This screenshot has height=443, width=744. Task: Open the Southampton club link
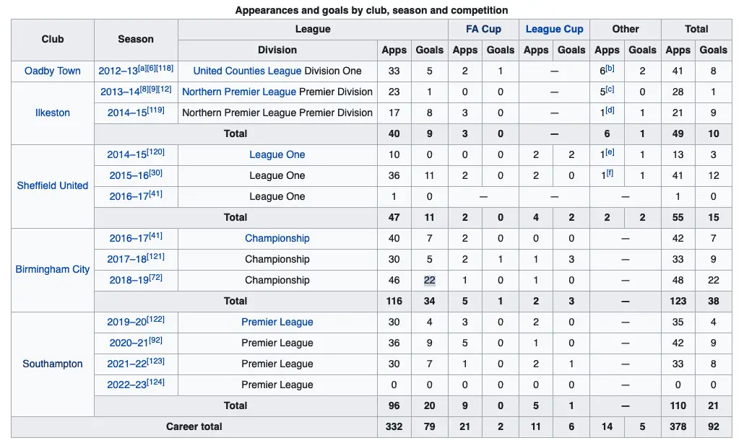point(53,364)
